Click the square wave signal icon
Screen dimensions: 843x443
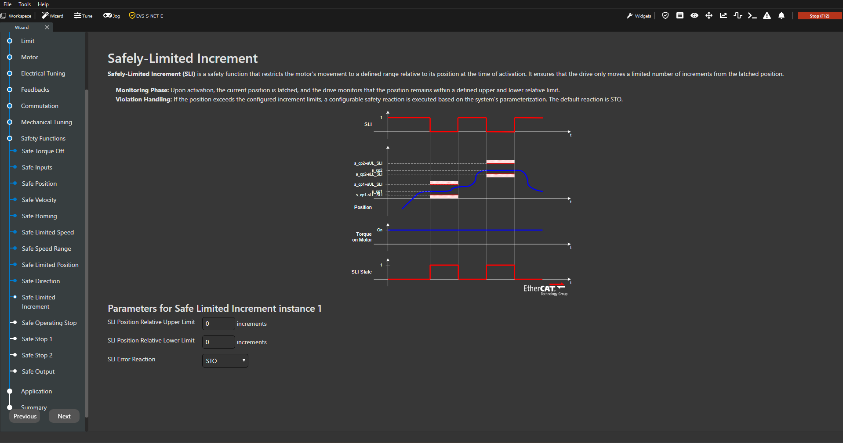pyautogui.click(x=738, y=16)
